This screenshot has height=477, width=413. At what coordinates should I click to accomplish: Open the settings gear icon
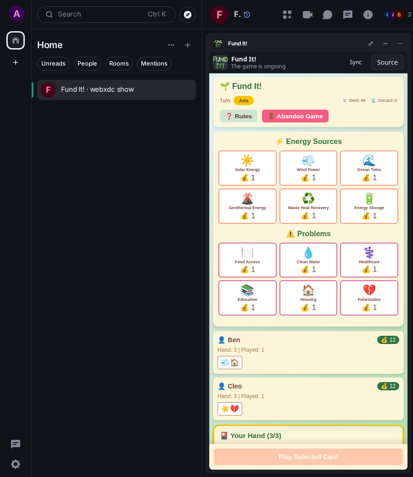16,464
